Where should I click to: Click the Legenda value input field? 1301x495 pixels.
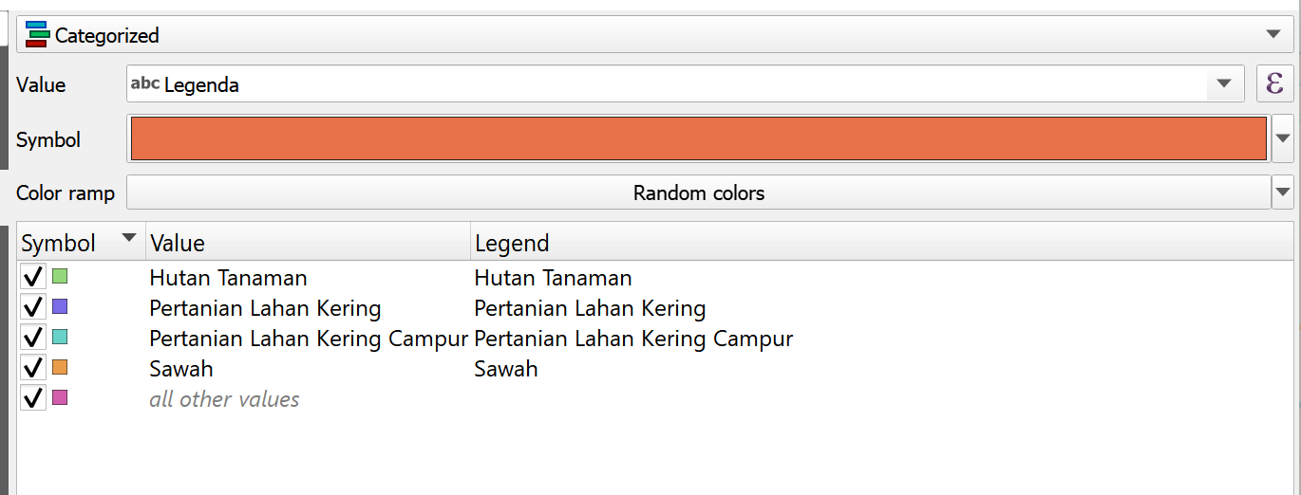[x=665, y=84]
